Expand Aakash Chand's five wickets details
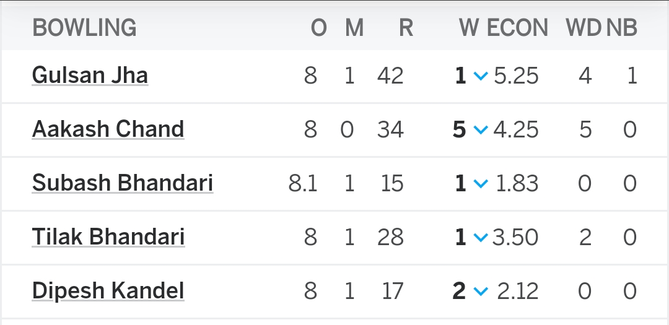Viewport: 669px width, 325px height. [481, 130]
